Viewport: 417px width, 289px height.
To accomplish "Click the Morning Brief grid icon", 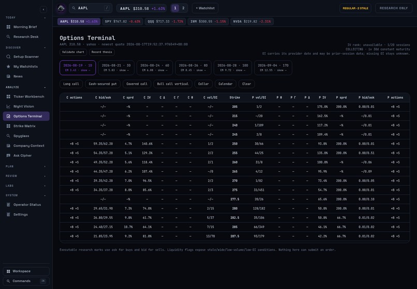I will click(x=8, y=27).
